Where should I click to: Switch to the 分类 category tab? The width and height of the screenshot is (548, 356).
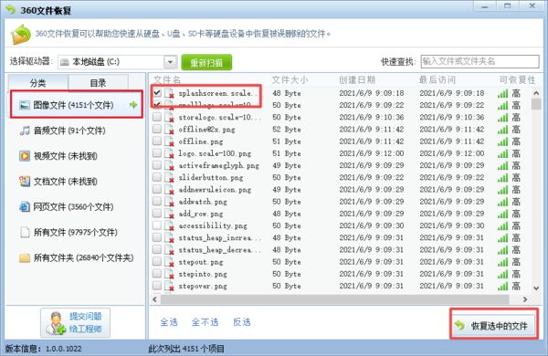38,83
